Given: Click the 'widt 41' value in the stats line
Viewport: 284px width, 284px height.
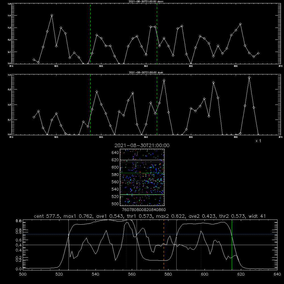Looking at the screenshot, I should (257, 216).
